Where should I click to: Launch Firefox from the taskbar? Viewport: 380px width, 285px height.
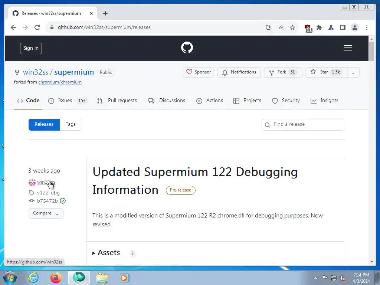click(56, 278)
